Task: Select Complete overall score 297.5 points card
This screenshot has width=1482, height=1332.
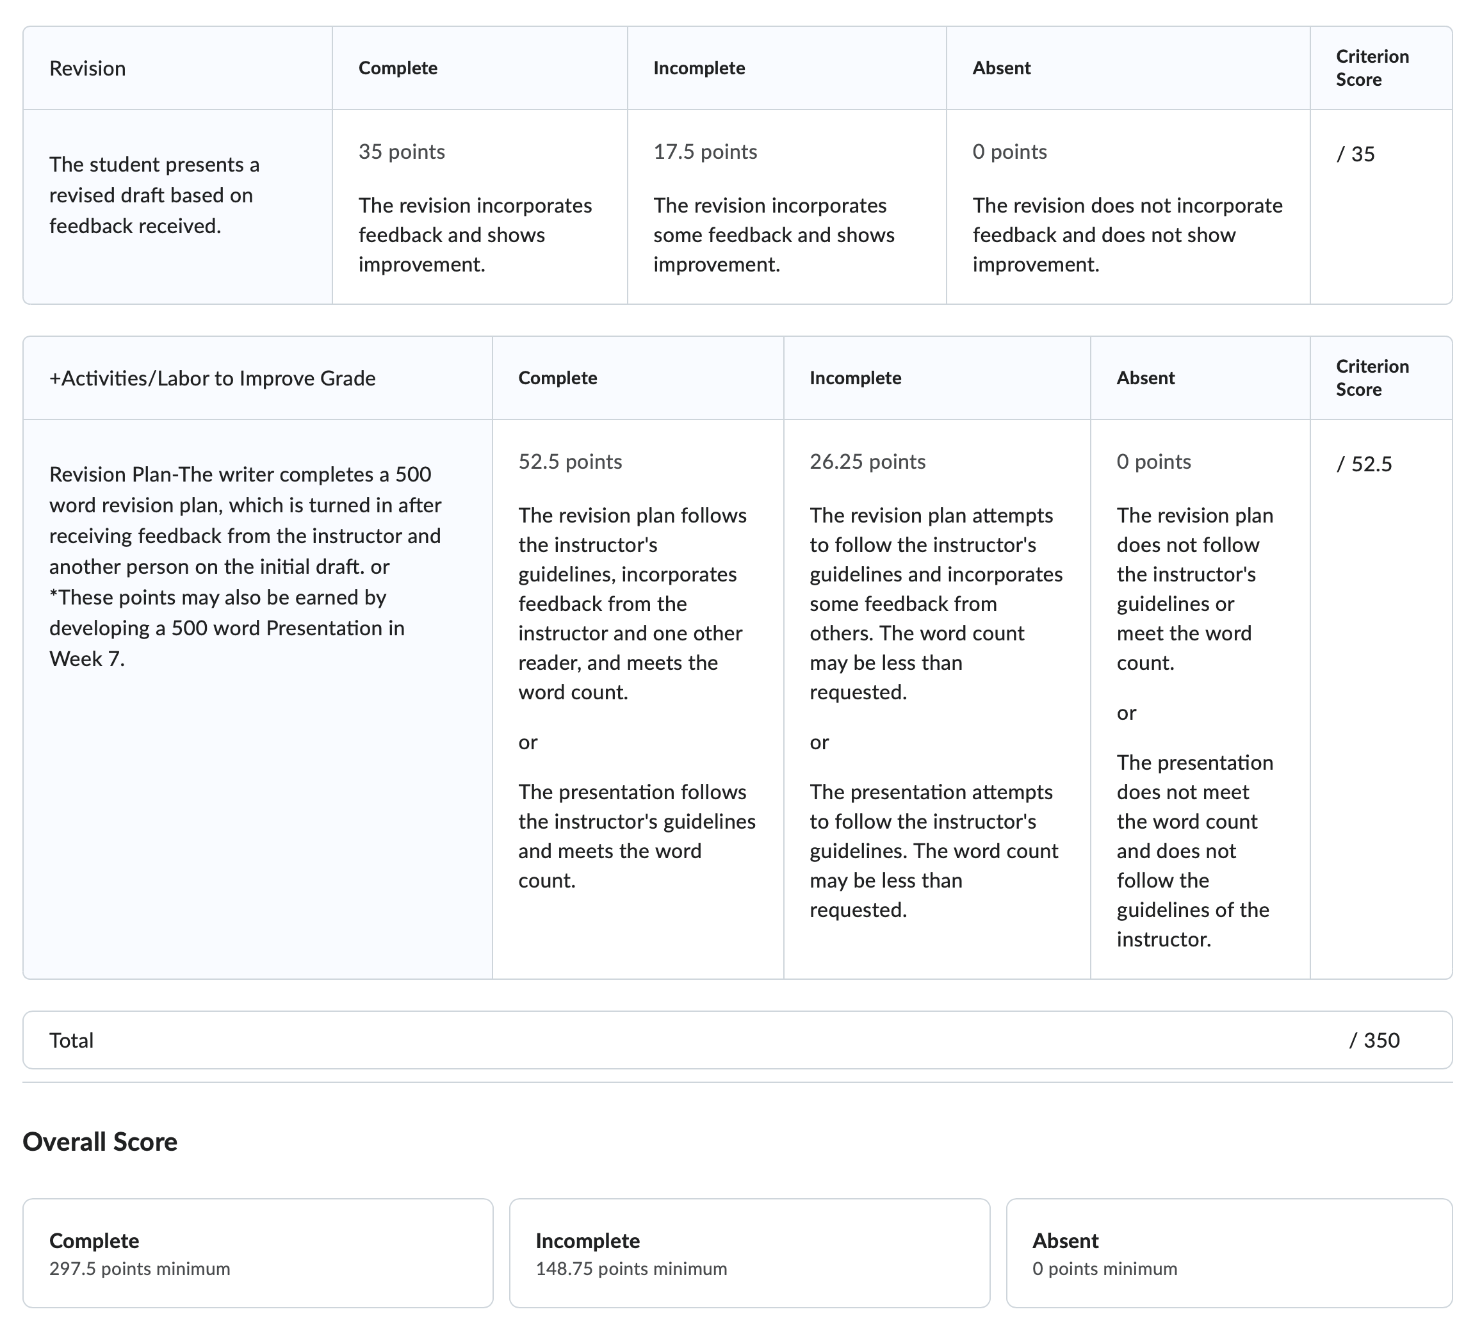Action: 257,1253
